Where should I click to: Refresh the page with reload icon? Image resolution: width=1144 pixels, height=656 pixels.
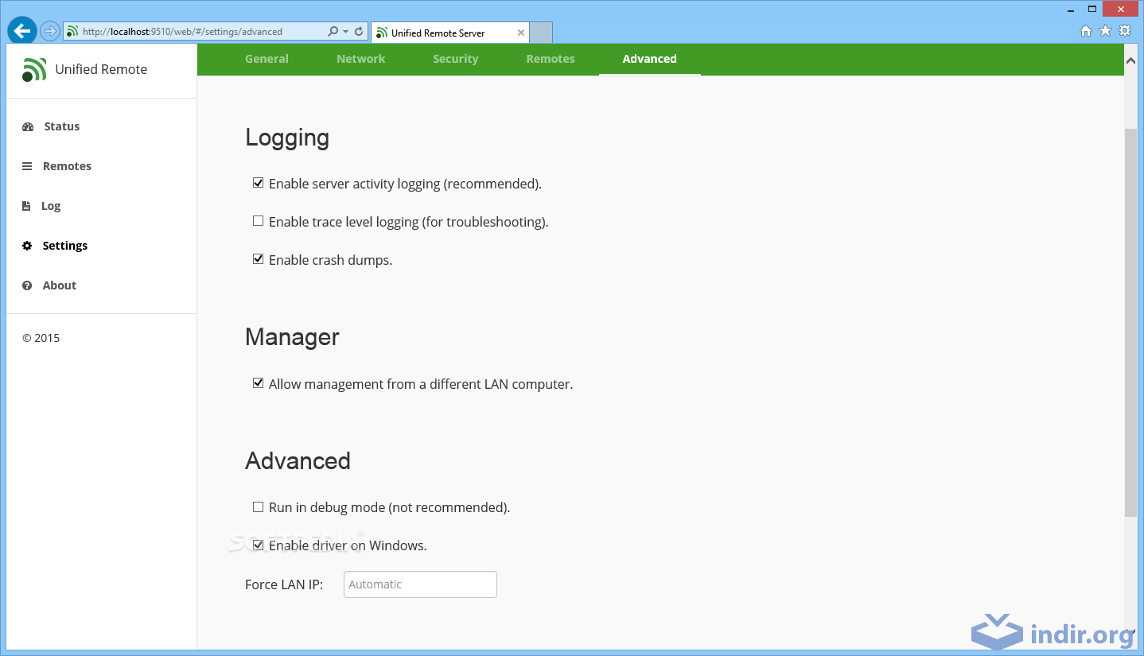pos(359,32)
